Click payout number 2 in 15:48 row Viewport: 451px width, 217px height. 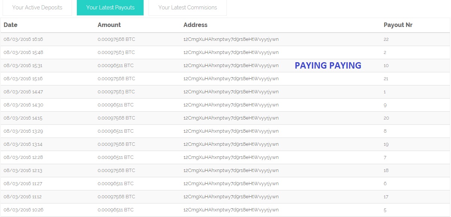[x=385, y=52]
